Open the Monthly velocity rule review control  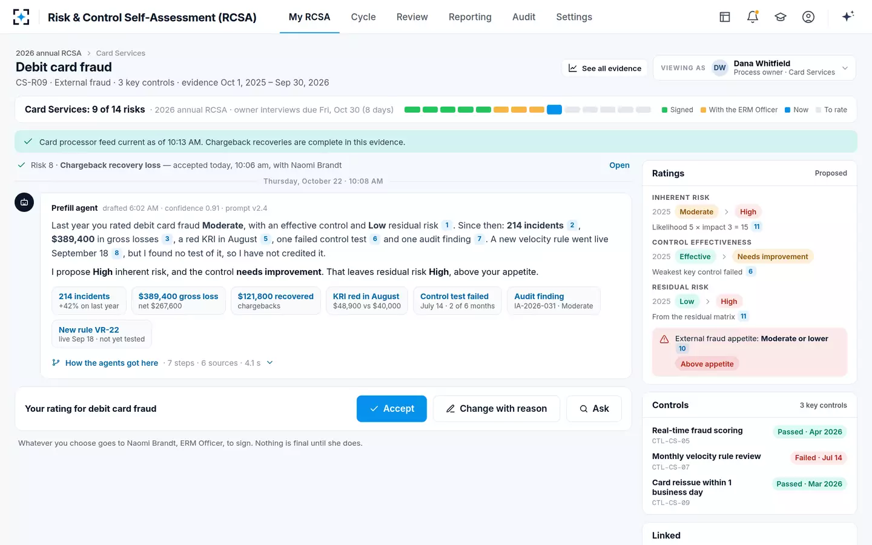tap(749, 461)
